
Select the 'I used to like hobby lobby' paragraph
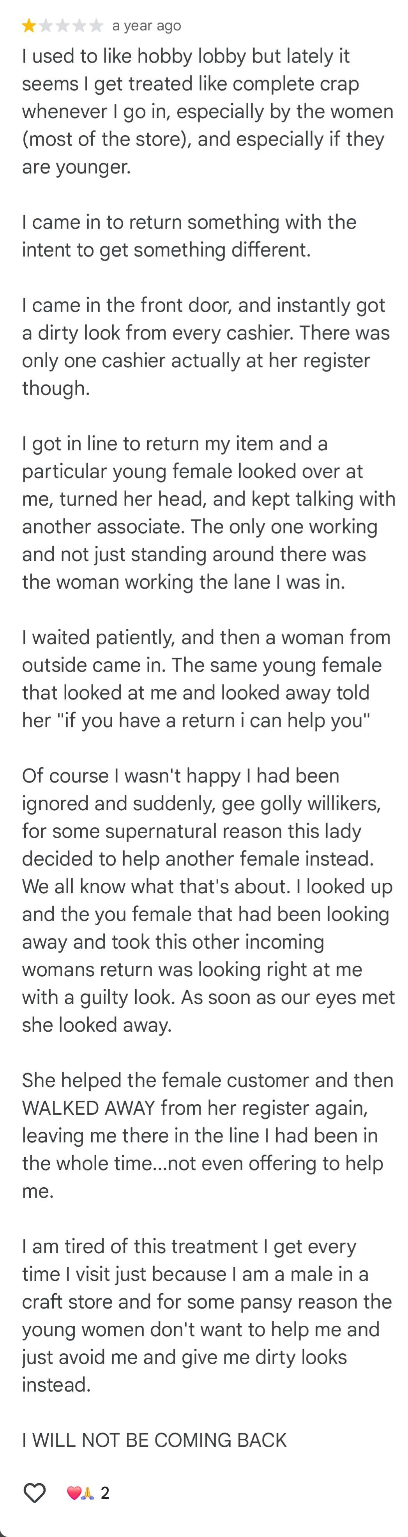(x=208, y=111)
